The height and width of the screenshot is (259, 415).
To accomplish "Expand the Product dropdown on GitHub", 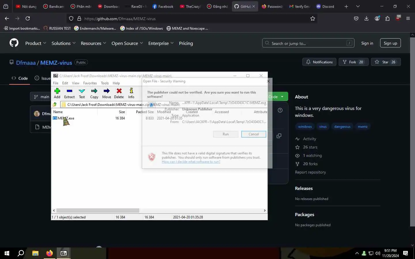I will tap(36, 43).
